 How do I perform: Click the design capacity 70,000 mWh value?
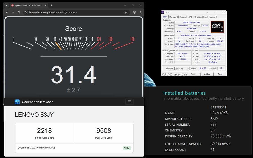(x=221, y=136)
